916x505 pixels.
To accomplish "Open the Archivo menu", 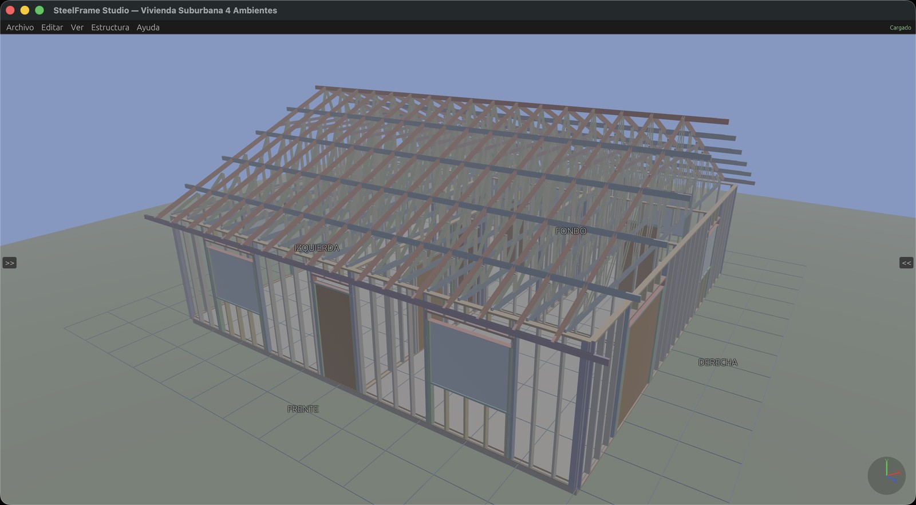I will pos(20,27).
